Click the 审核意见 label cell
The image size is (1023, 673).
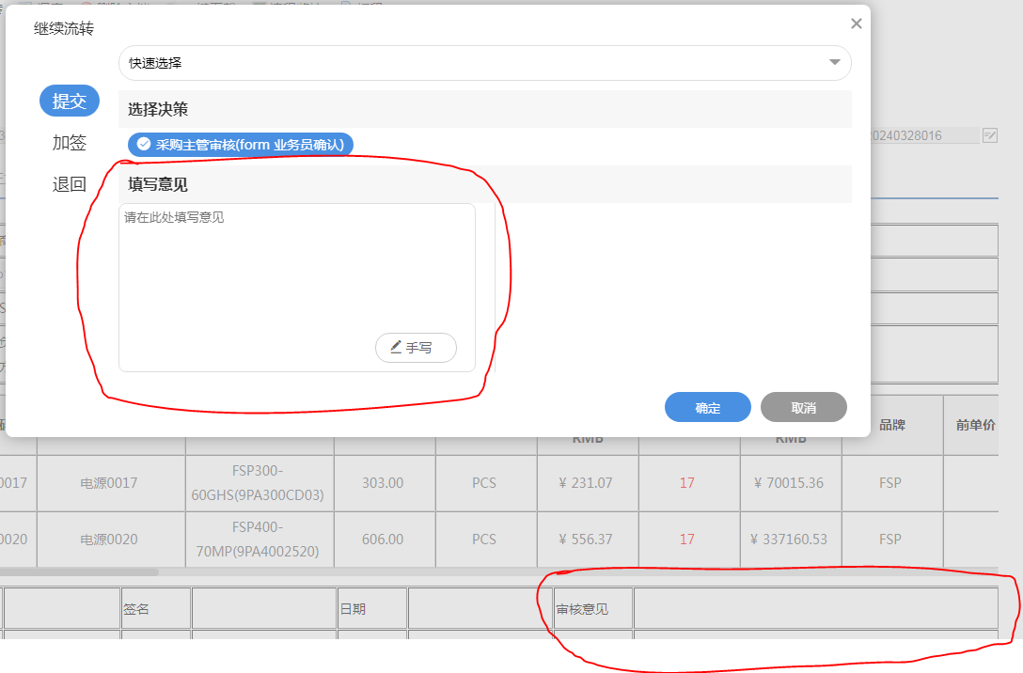[593, 608]
